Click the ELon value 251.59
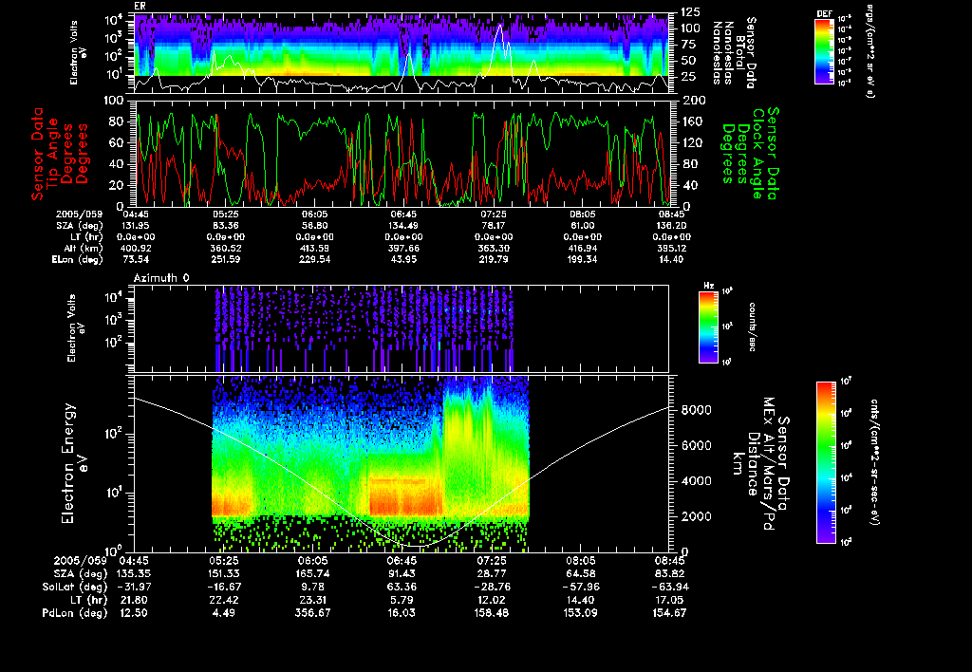 226,259
